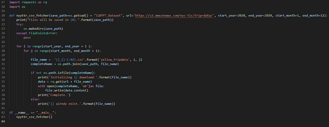The width and height of the screenshot is (329, 127).
Task: Click line number 20 in the gutter
Action: click(x=3, y=16)
